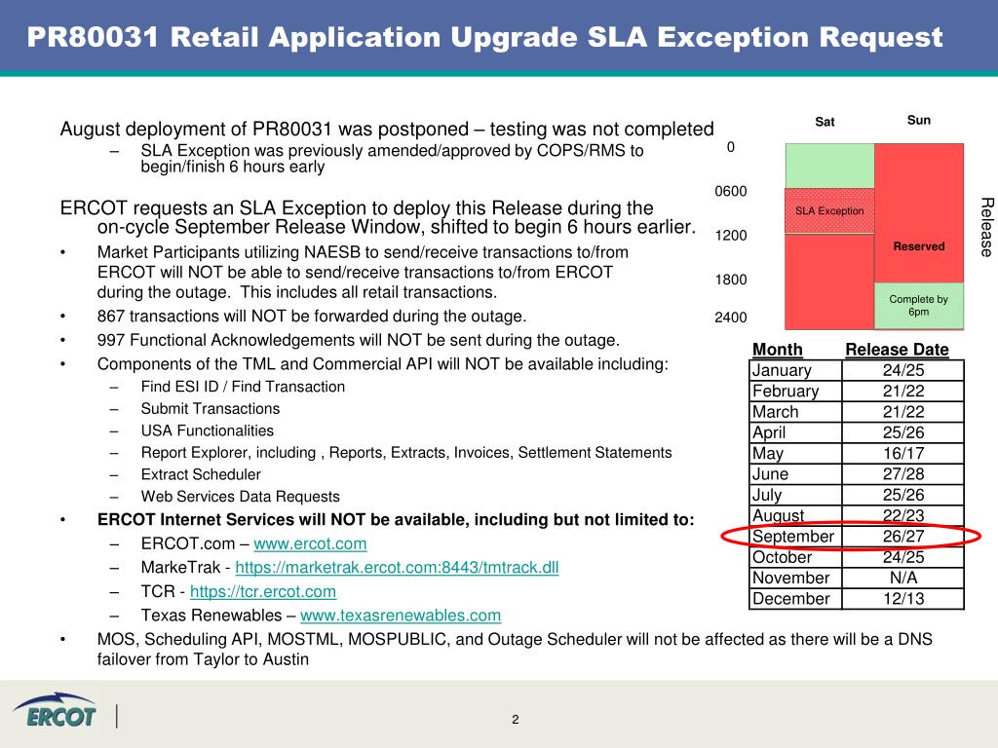Screen dimensions: 998x748
Task: Click the Release Date column header
Action: (x=897, y=350)
